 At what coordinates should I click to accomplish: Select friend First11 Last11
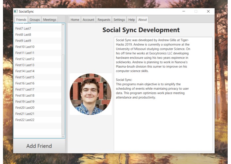click(x=38, y=53)
